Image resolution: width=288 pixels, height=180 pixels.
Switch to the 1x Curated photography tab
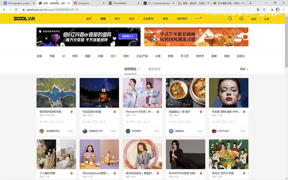pyautogui.click(x=159, y=3)
